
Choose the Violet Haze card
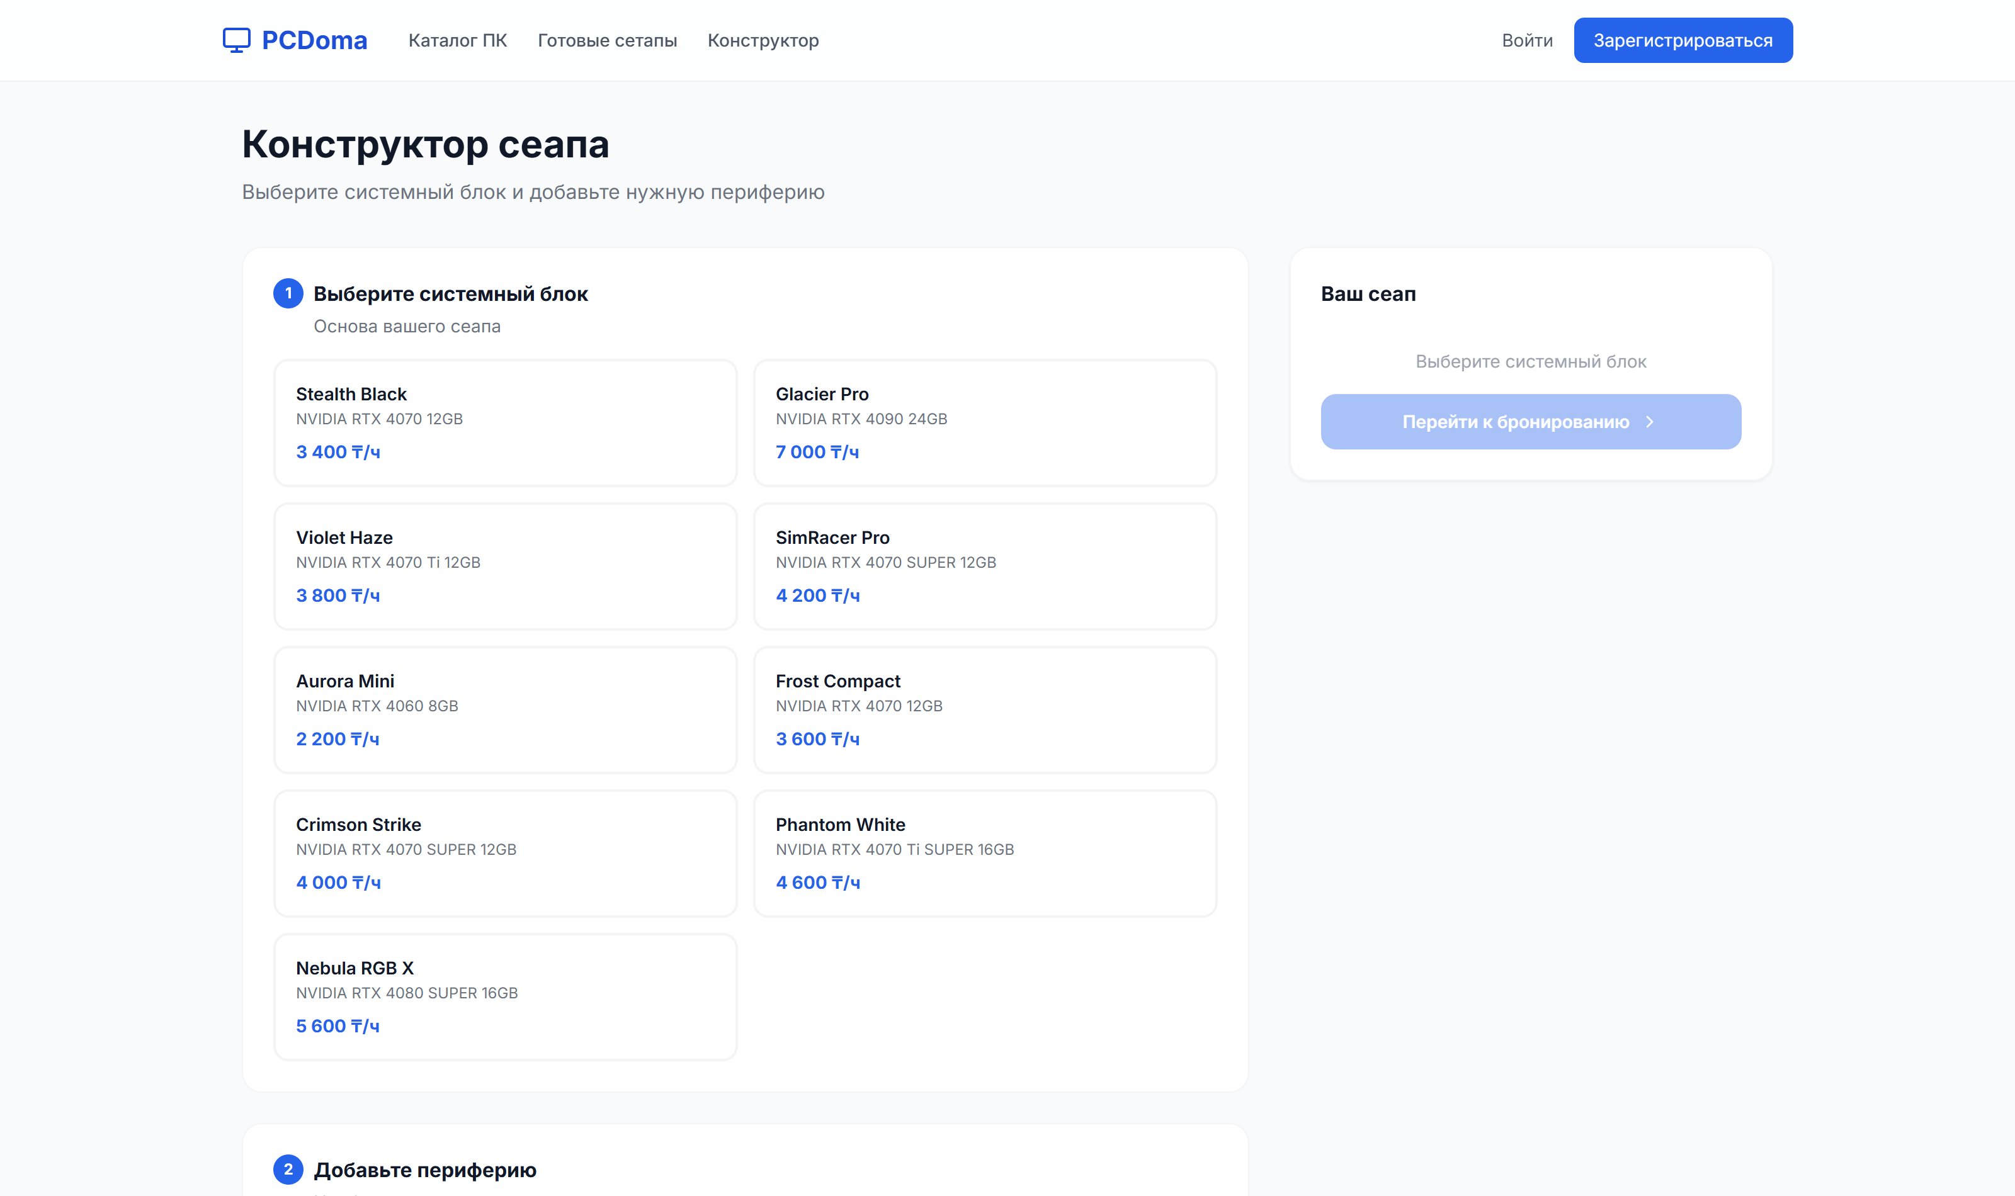point(506,567)
